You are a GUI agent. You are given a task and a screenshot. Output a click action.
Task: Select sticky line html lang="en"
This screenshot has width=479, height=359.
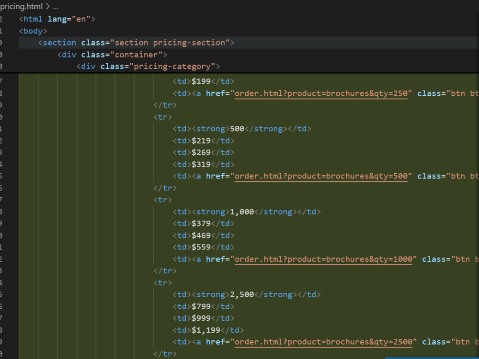point(57,19)
